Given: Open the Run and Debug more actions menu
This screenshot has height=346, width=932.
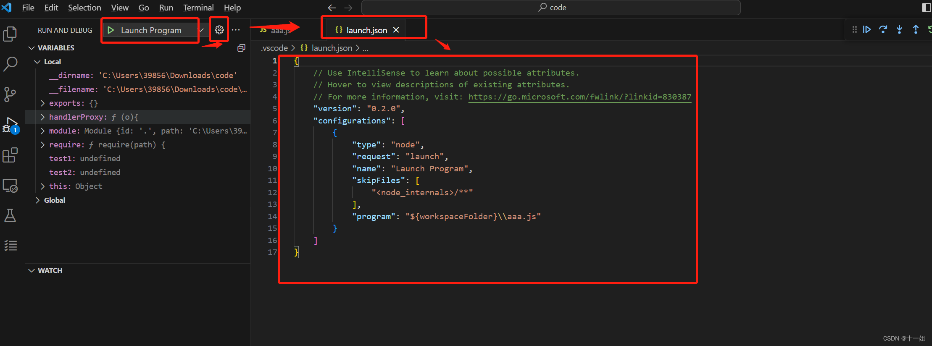Looking at the screenshot, I should click(x=236, y=30).
